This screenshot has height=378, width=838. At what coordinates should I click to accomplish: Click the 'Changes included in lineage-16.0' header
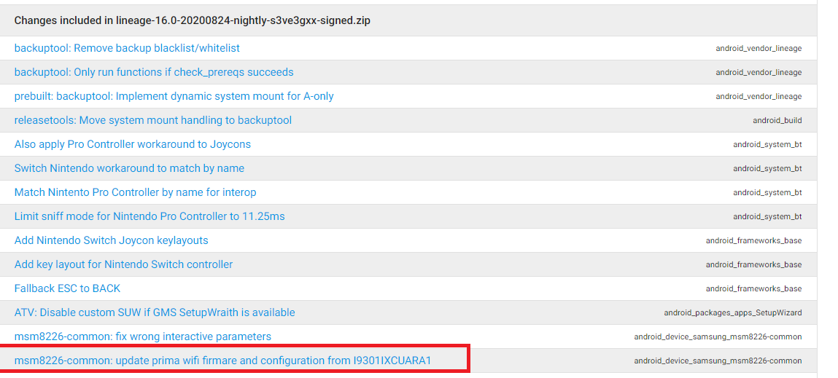point(192,20)
